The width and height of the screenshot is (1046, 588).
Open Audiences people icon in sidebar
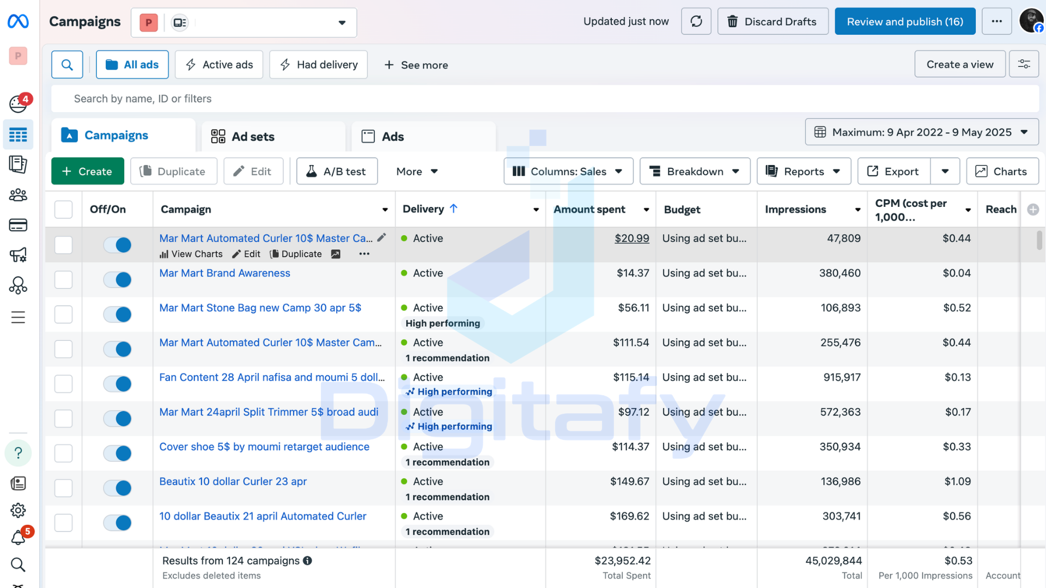pyautogui.click(x=18, y=195)
